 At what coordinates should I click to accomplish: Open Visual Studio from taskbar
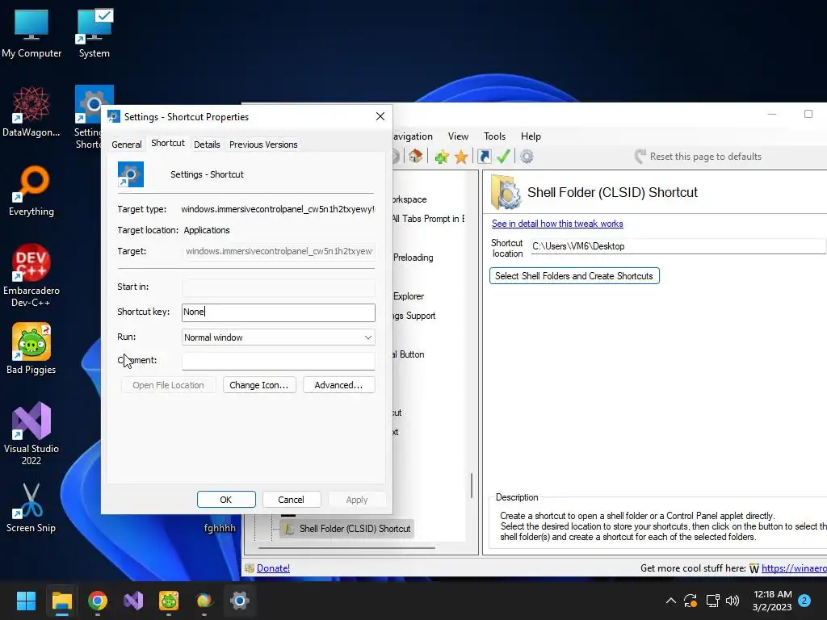coord(133,601)
